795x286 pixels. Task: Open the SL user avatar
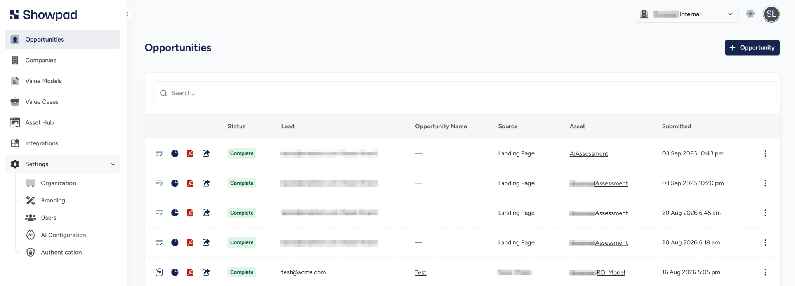click(771, 14)
